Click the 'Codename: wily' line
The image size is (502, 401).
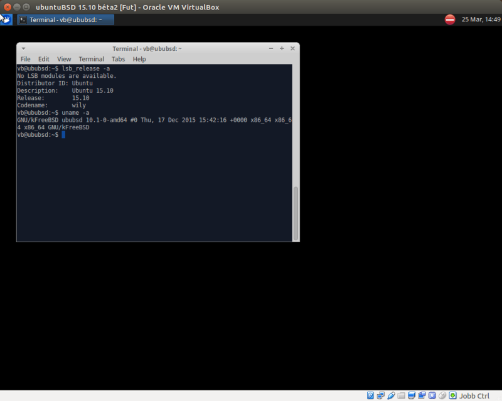[x=51, y=105]
